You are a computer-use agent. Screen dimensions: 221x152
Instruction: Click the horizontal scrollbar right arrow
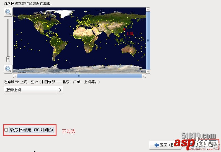pyautogui.click(x=144, y=76)
